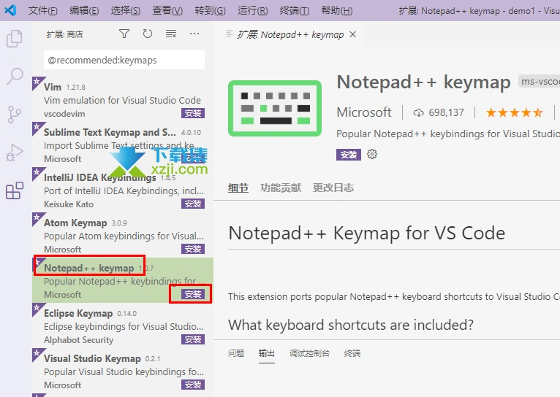Switch to the 功能贡献 tab
Screen dimensions: 560x397
click(x=281, y=188)
